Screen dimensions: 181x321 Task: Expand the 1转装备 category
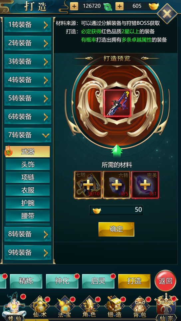(x=28, y=25)
